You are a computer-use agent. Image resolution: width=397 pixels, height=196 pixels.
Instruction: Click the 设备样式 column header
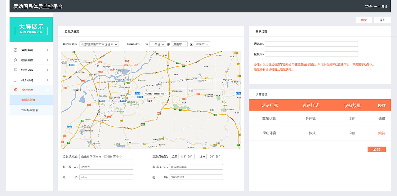pyautogui.click(x=311, y=105)
